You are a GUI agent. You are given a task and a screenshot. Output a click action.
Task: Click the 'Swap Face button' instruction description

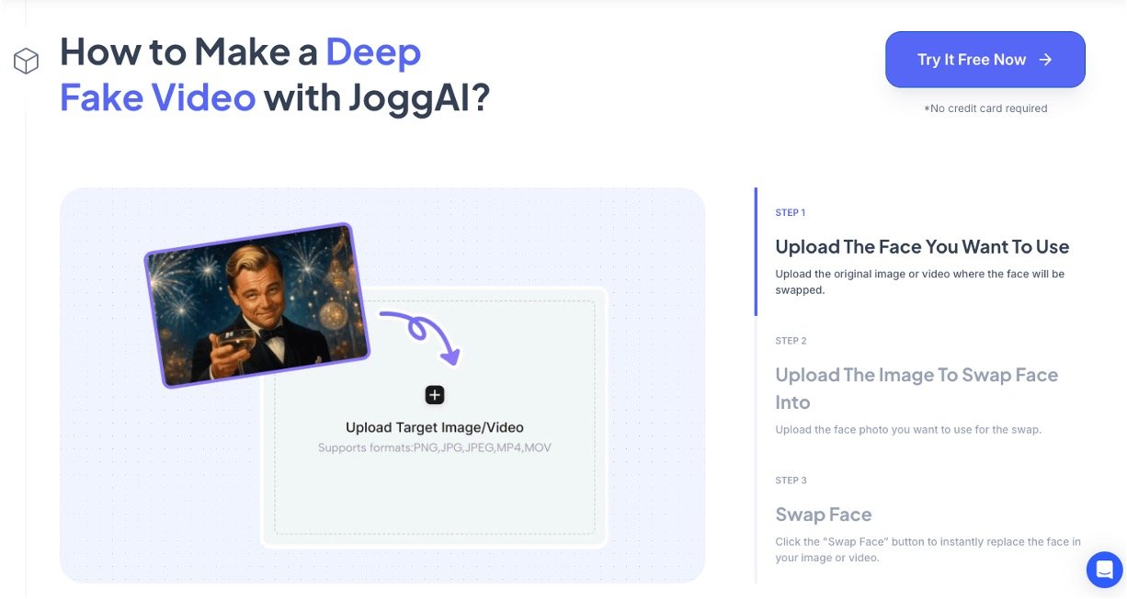pyautogui.click(x=928, y=549)
